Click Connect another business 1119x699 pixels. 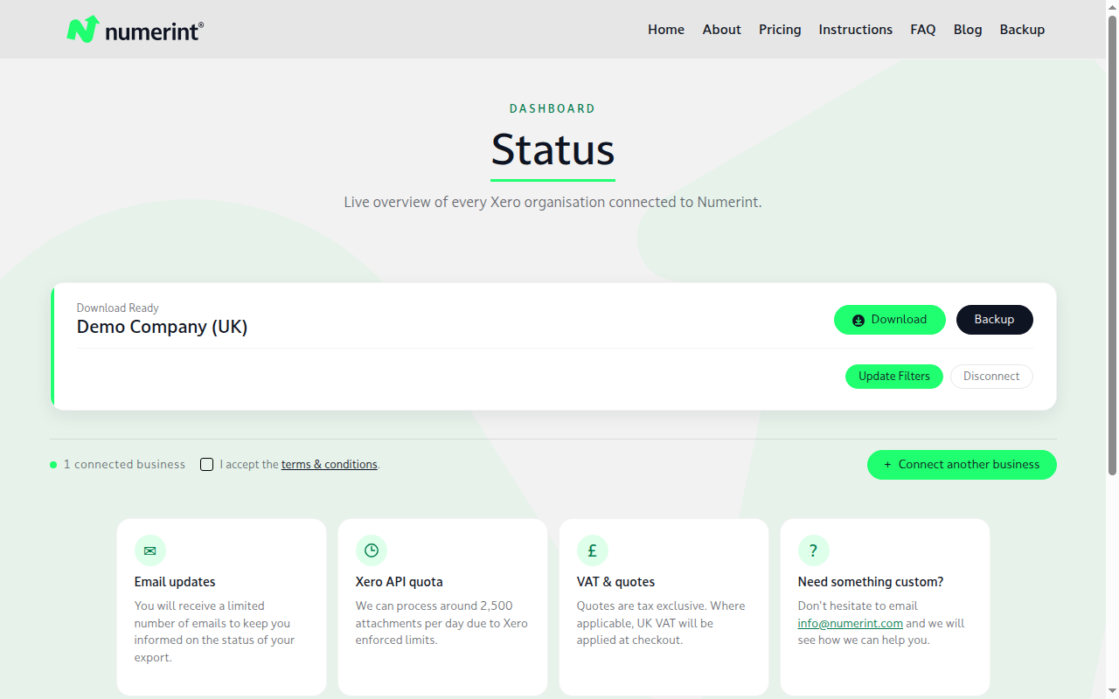pos(962,465)
